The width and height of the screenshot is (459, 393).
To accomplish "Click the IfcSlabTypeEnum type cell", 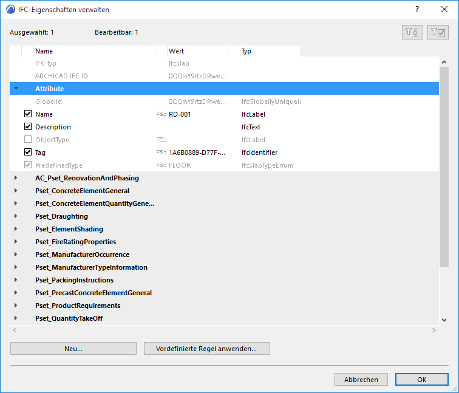I will (x=267, y=165).
